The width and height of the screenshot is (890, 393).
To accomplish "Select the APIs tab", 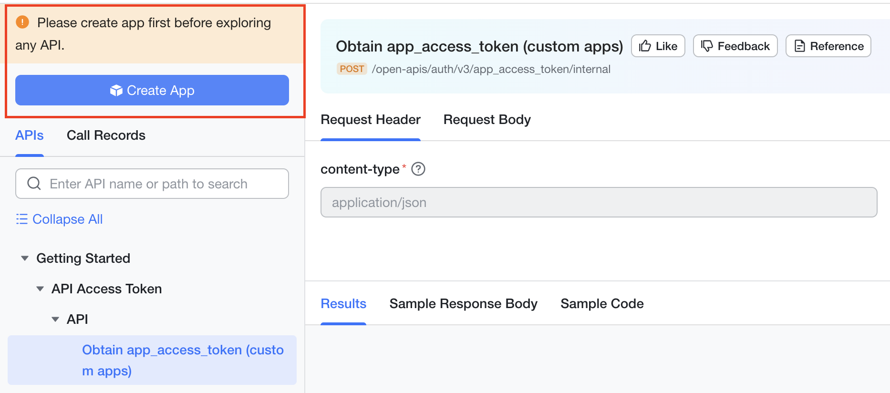I will (30, 135).
